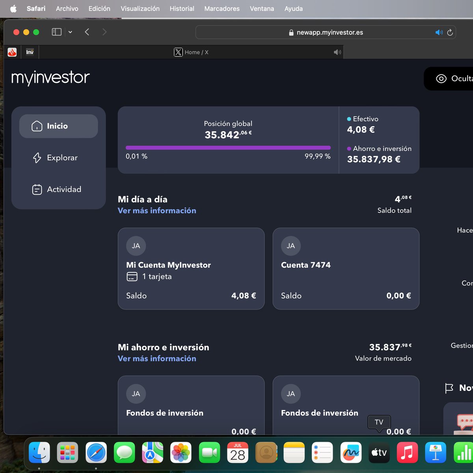
Task: Click purple Ahorro e inversión legend dot
Action: (x=349, y=149)
